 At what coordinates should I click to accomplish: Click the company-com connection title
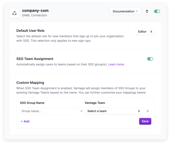35,11
